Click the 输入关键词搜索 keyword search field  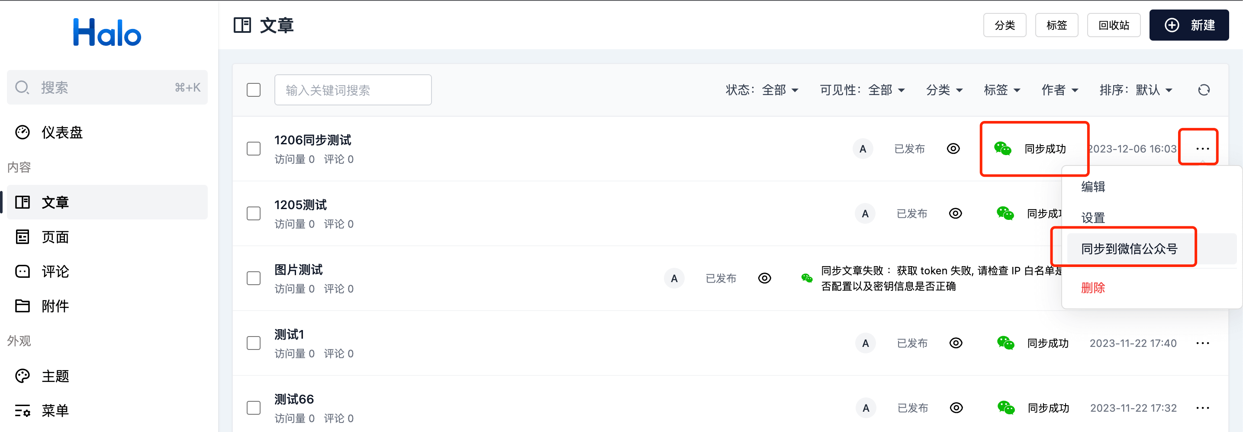pos(353,90)
